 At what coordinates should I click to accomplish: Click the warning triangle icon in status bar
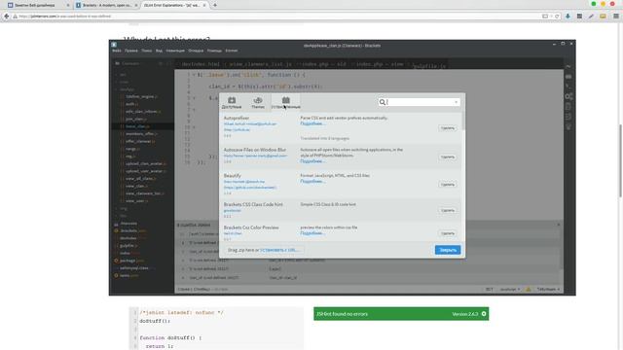(x=528, y=290)
